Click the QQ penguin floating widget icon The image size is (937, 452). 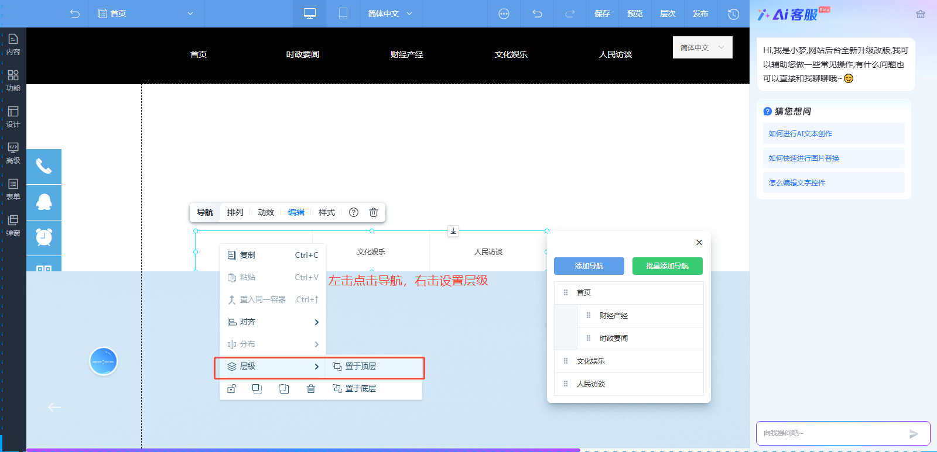coord(44,202)
